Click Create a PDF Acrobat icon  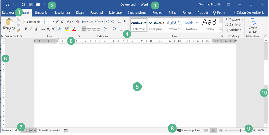[x=253, y=25]
